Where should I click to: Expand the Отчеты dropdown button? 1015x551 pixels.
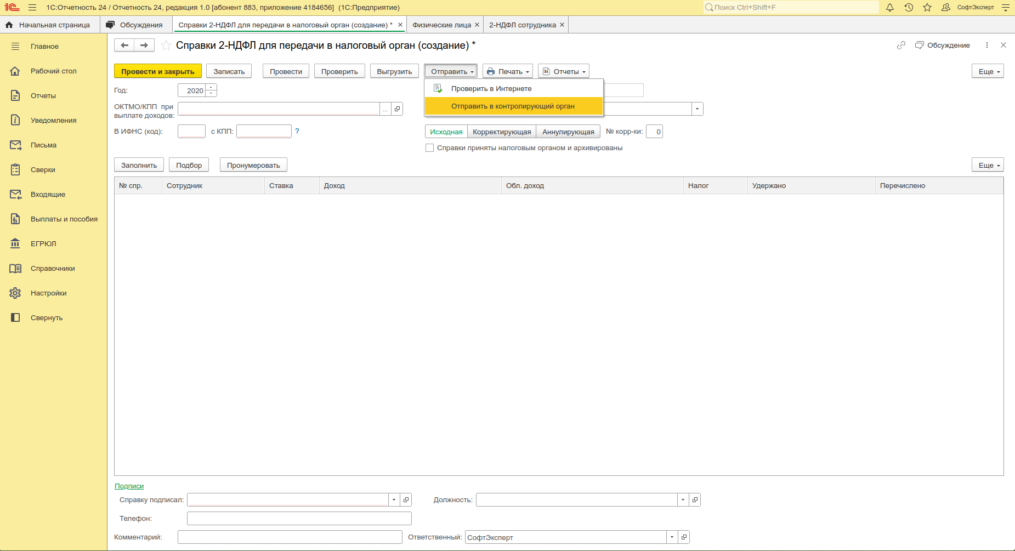click(x=564, y=72)
